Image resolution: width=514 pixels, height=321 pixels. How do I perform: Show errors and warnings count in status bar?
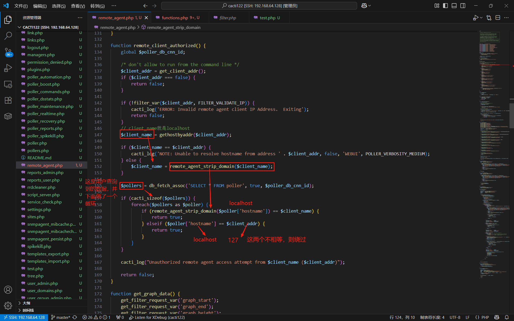pos(96,317)
